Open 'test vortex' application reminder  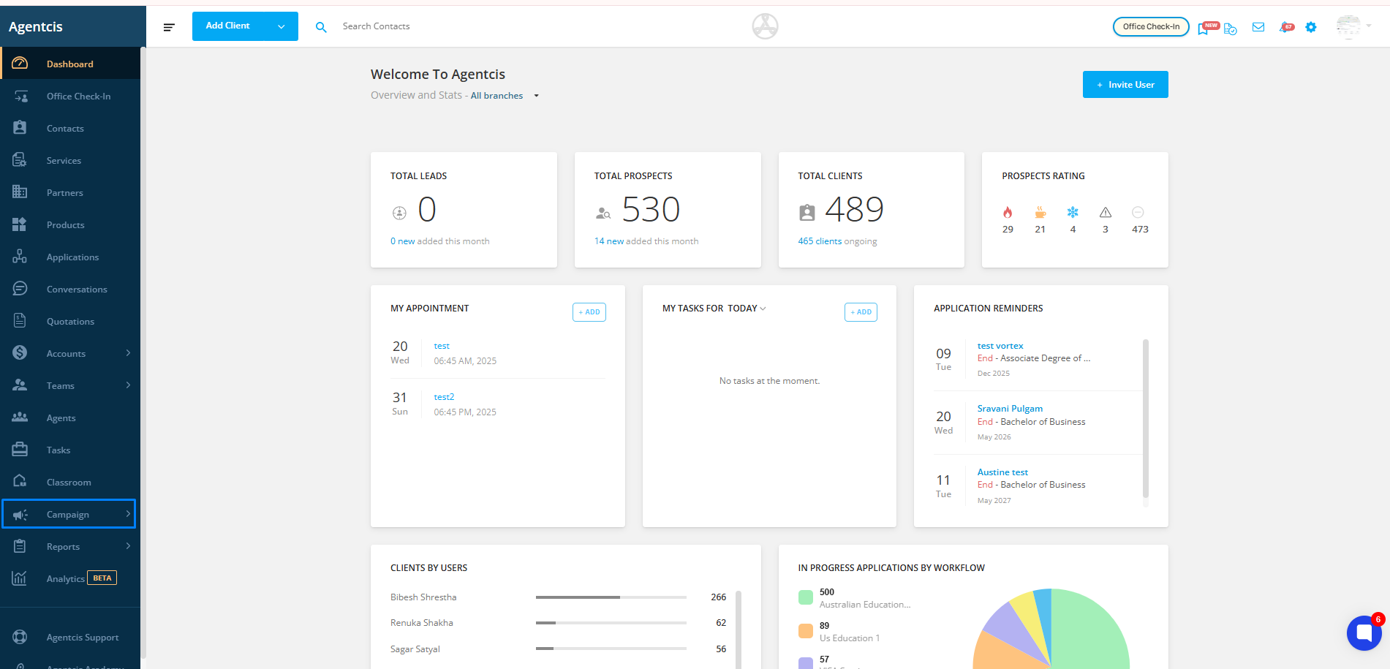click(1000, 346)
